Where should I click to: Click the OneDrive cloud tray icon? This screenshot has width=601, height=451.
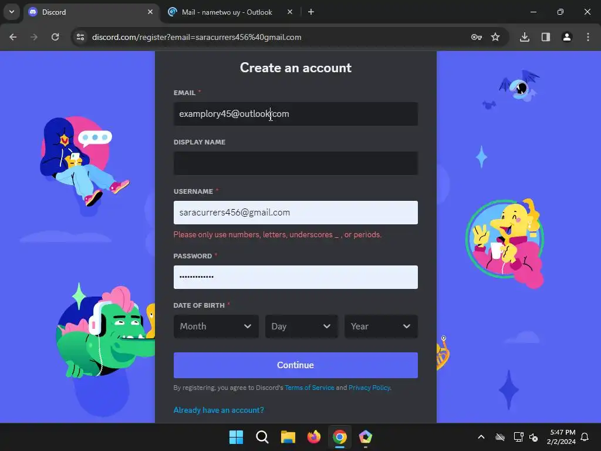pos(500,437)
